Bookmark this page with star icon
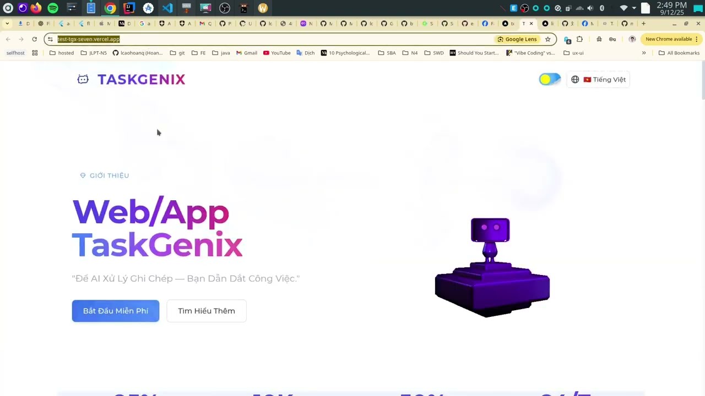705x396 pixels. tap(547, 39)
